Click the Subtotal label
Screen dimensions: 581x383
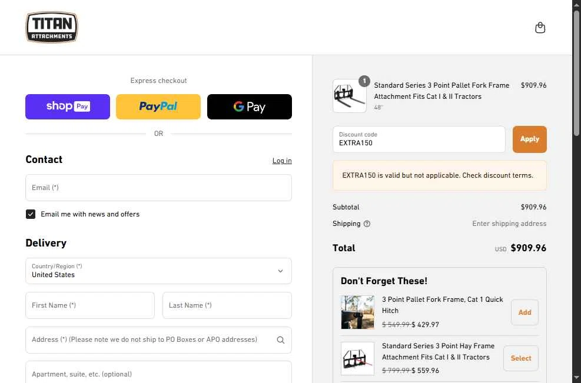[346, 207]
